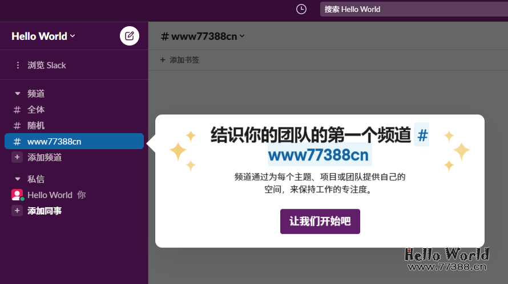
Task: Click the 频道 section label
Action: click(x=36, y=94)
